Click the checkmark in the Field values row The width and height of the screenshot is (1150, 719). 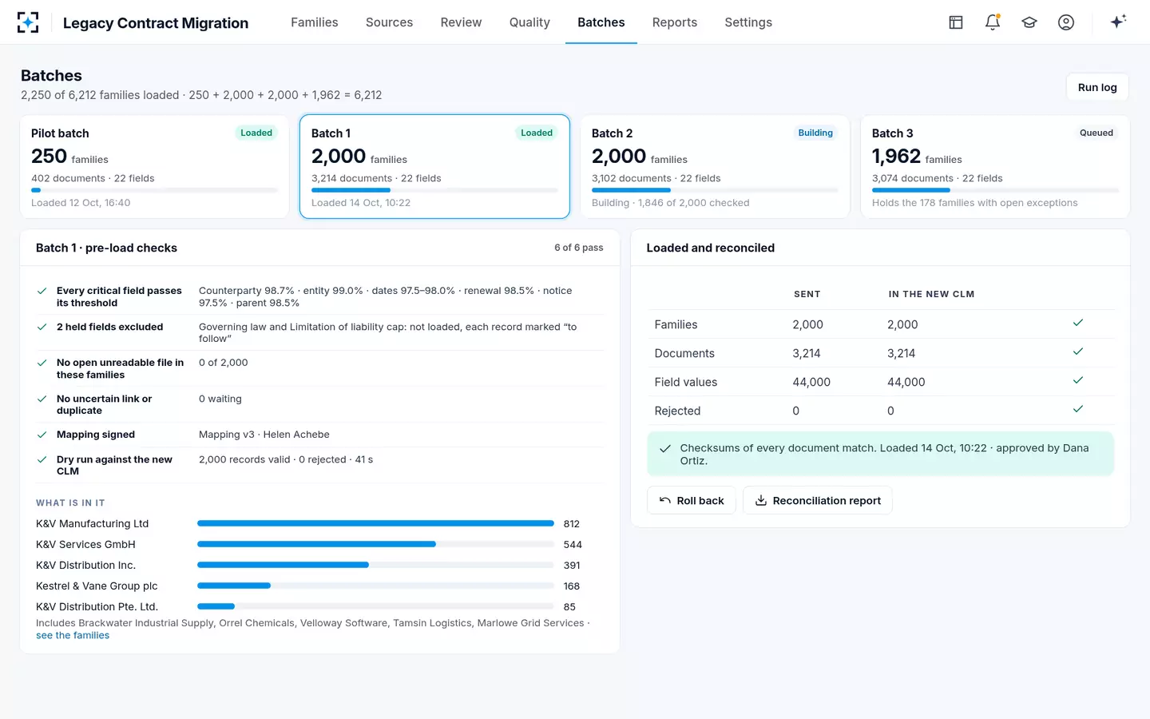point(1078,380)
